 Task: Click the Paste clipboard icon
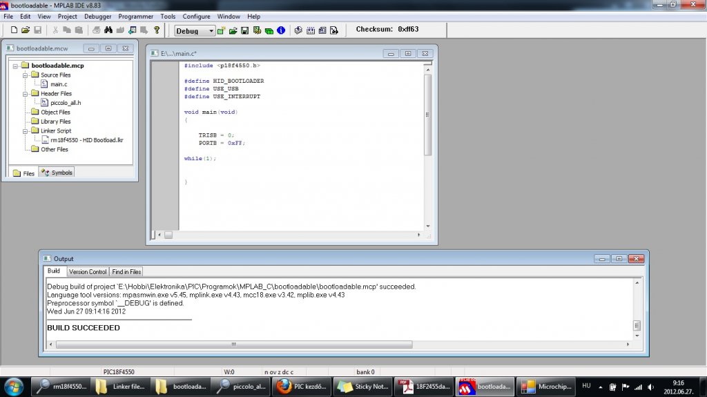point(79,30)
